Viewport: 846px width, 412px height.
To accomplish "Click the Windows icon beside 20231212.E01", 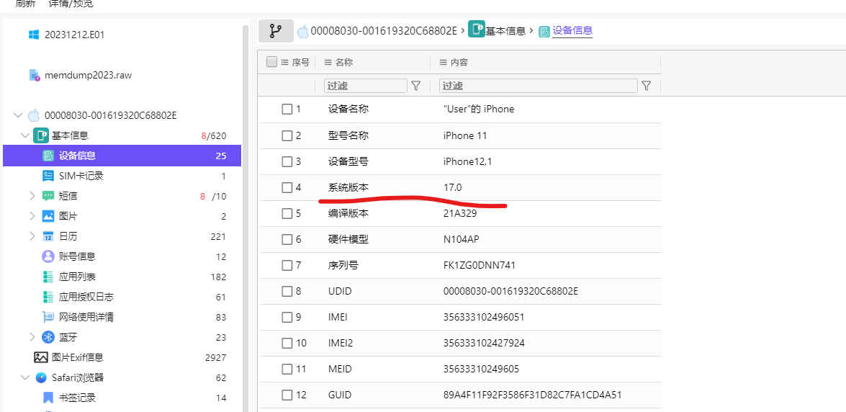I will coord(33,35).
